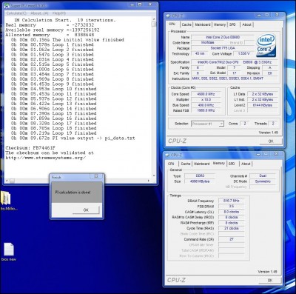Select CPU tab in lower CPU-Z window

point(171,164)
